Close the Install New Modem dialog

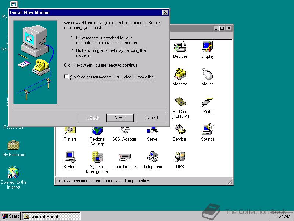pos(165,13)
